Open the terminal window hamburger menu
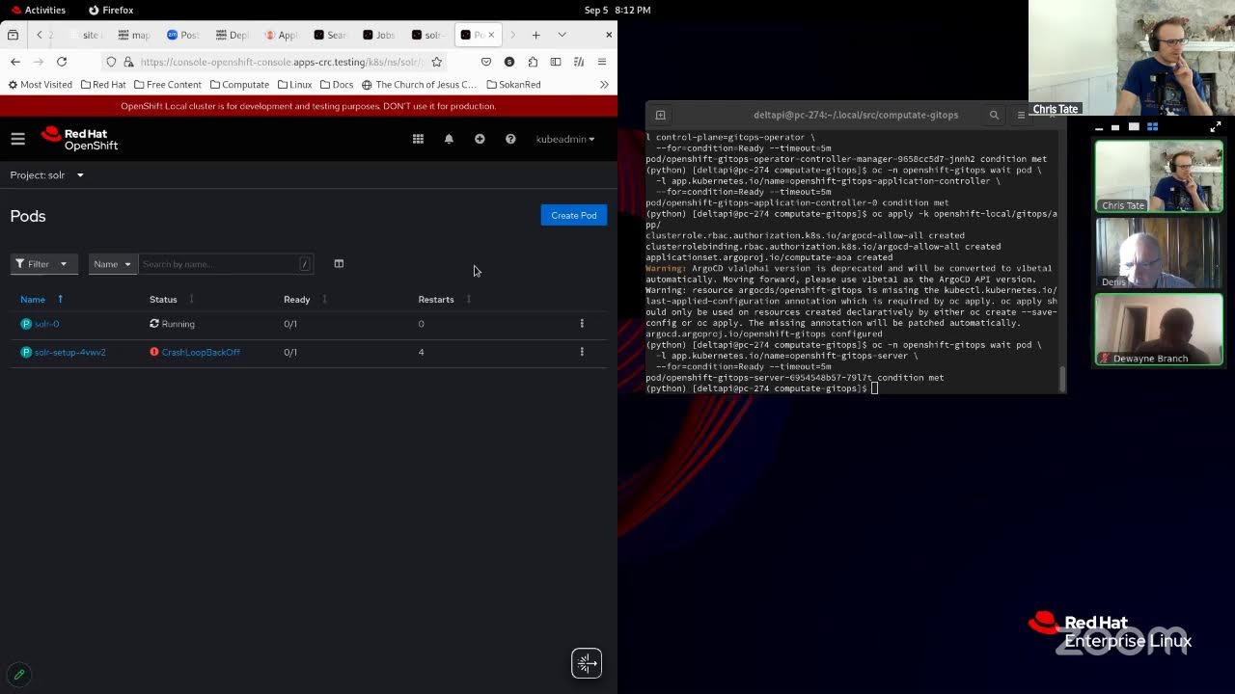The width and height of the screenshot is (1235, 694). click(1021, 115)
